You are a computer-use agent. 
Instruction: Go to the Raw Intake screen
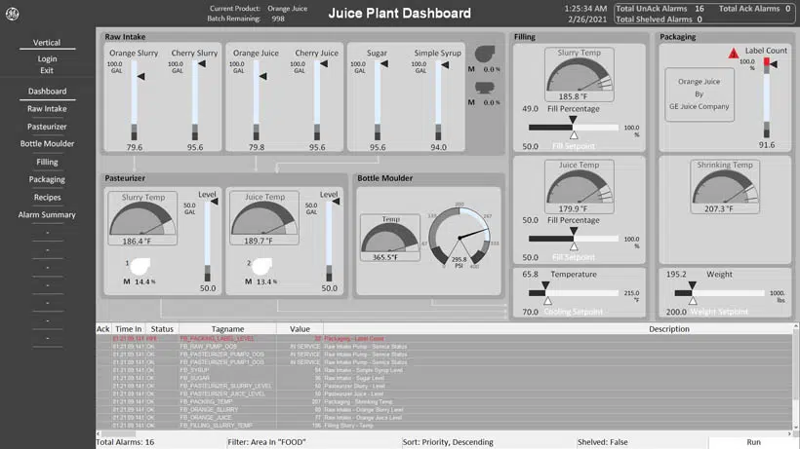coord(47,108)
